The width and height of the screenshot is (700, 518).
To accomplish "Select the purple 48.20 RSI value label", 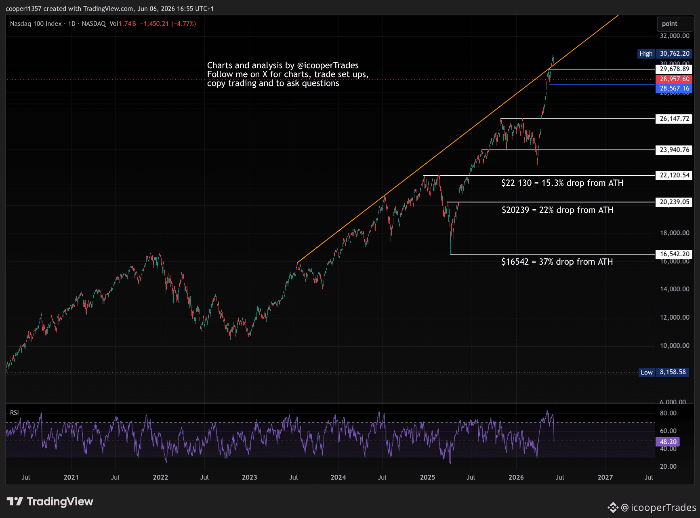I will (668, 442).
